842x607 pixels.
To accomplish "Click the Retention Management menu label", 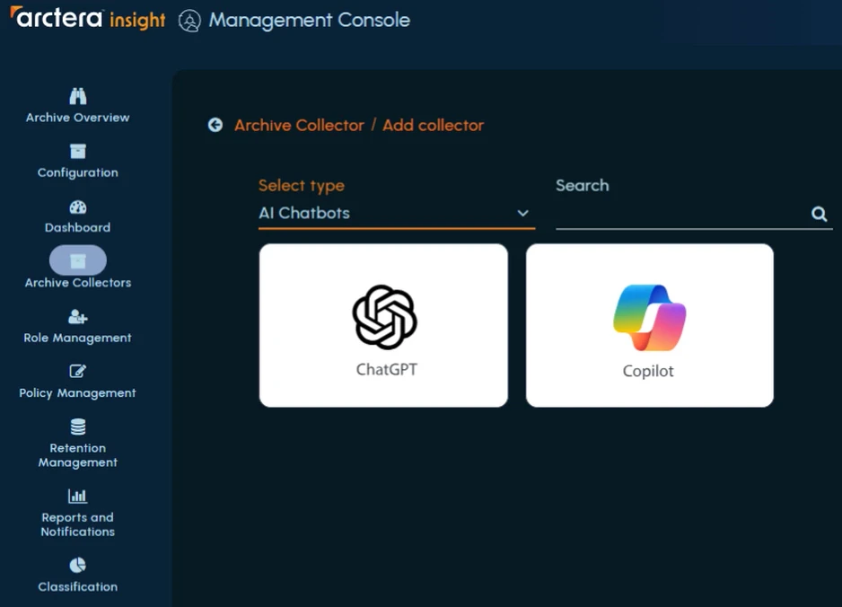I will [x=78, y=455].
